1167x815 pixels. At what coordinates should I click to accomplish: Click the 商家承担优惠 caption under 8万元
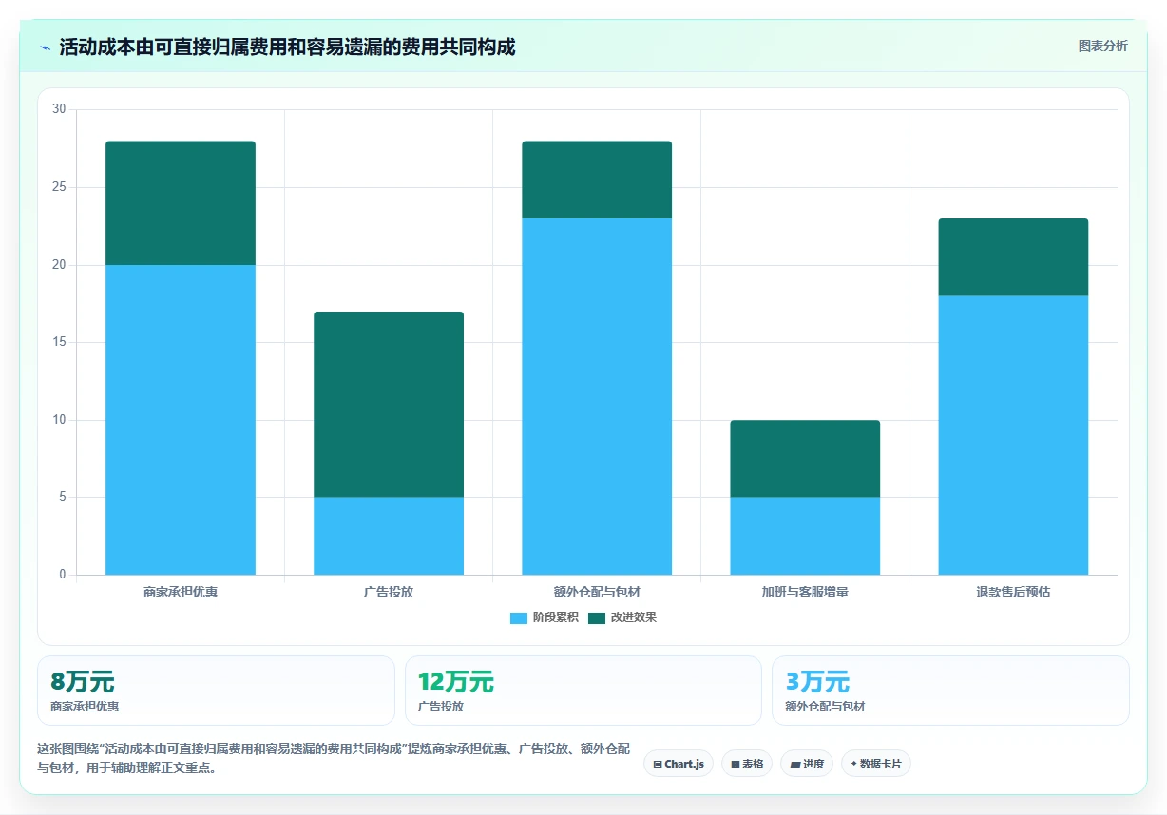click(85, 707)
